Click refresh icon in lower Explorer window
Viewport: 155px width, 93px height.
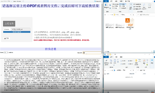coord(133,70)
